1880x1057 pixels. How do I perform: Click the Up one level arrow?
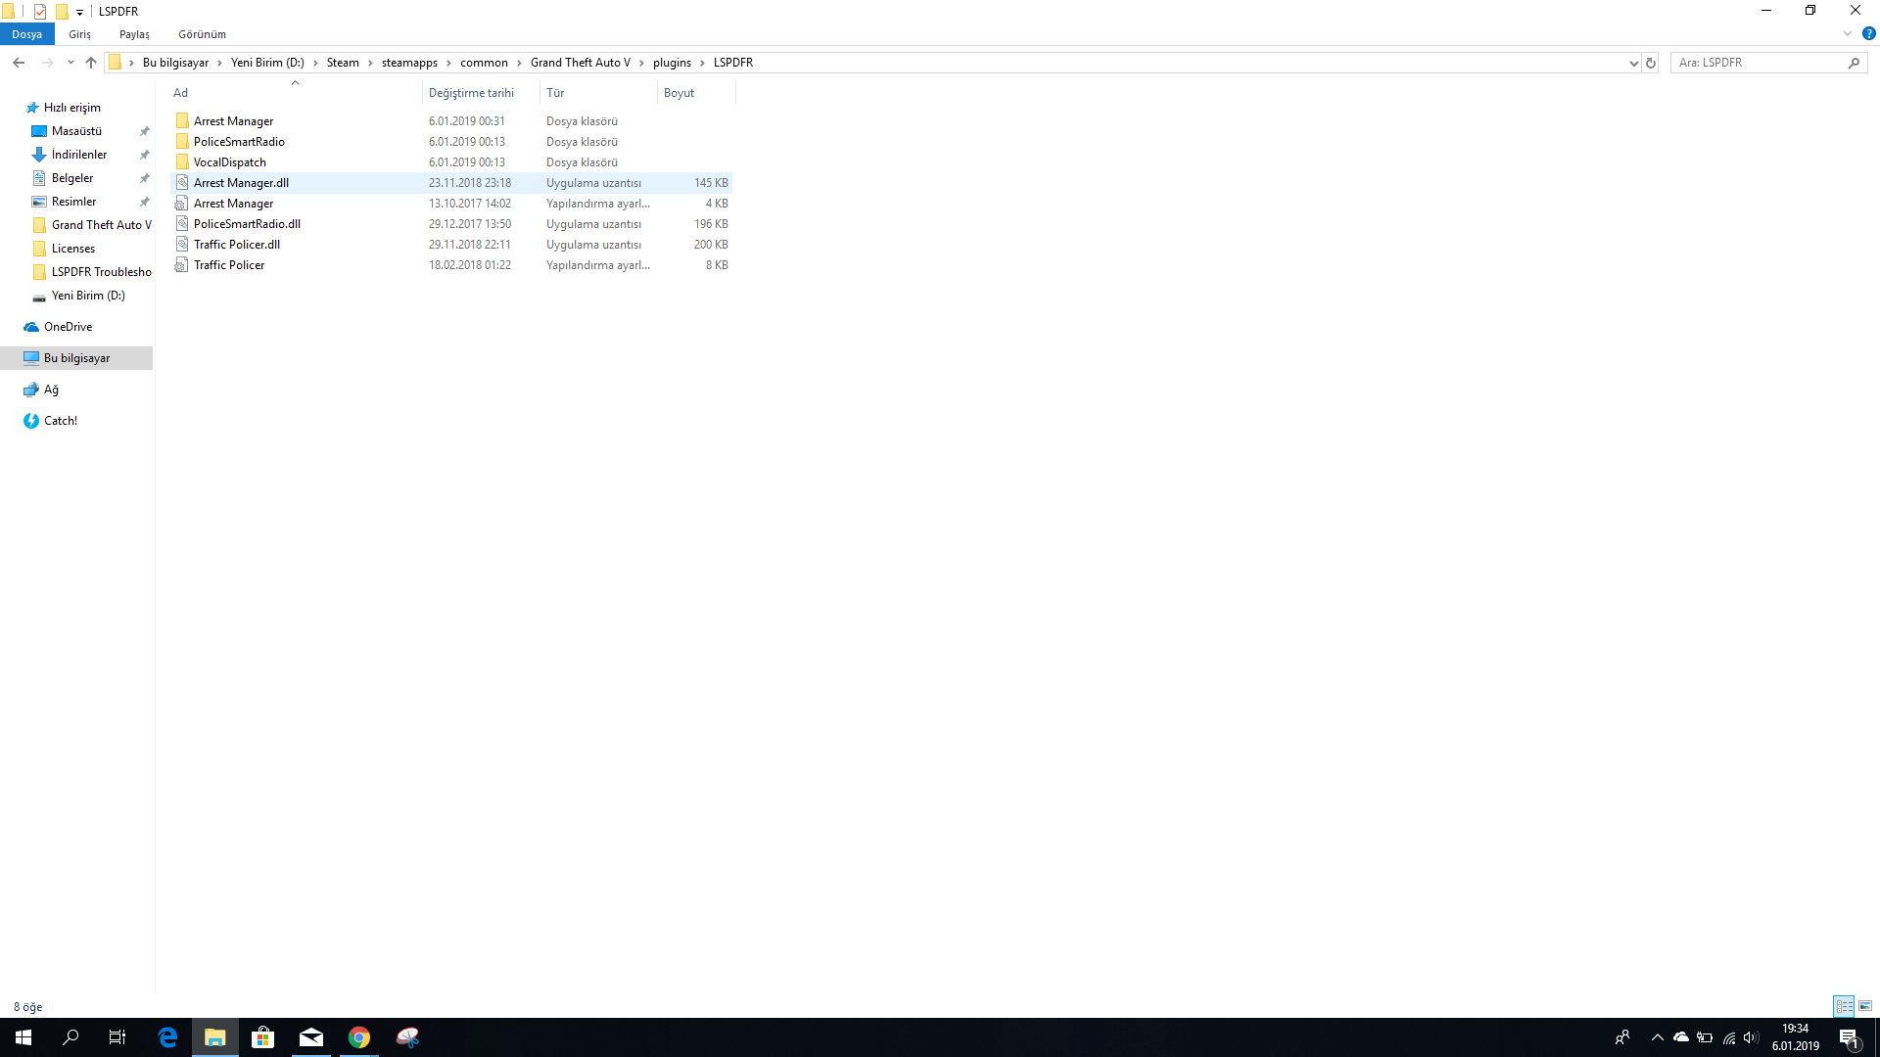coord(91,63)
